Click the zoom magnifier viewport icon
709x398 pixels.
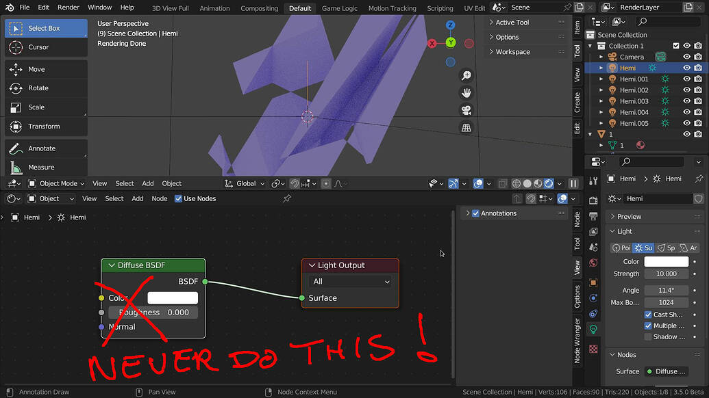[467, 75]
